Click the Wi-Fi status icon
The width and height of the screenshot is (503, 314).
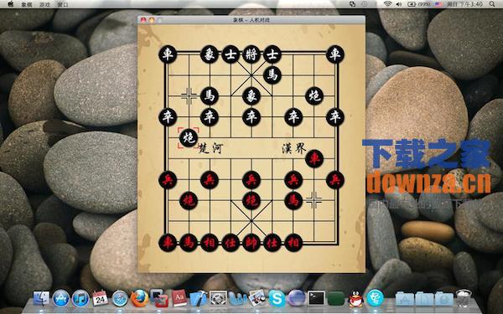387,4
